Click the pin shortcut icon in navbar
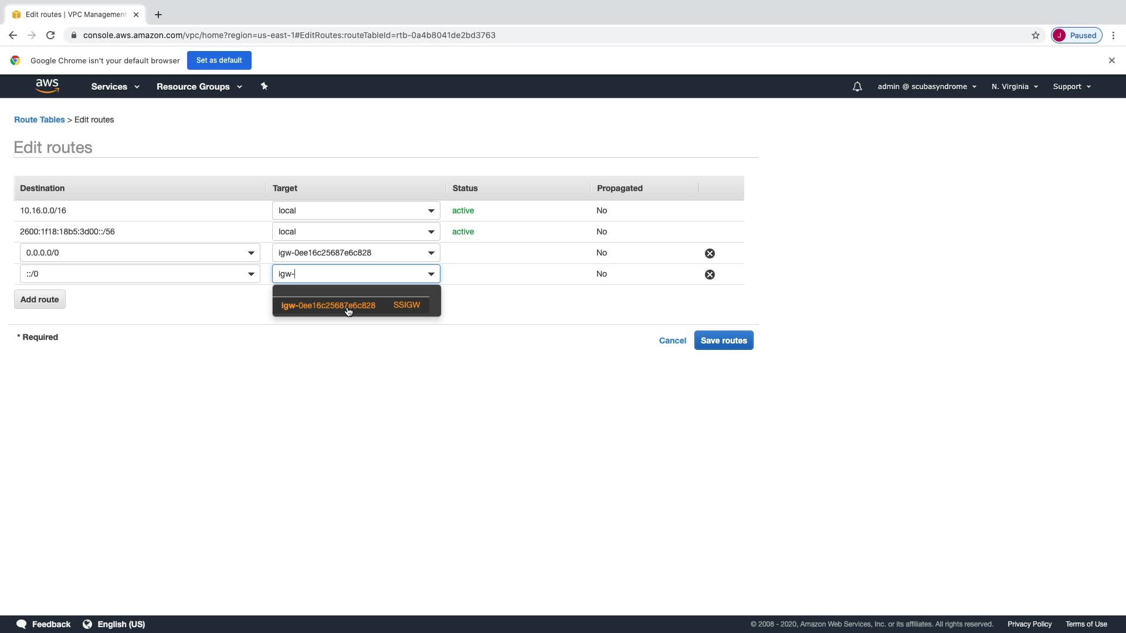Image resolution: width=1126 pixels, height=633 pixels. tap(264, 86)
